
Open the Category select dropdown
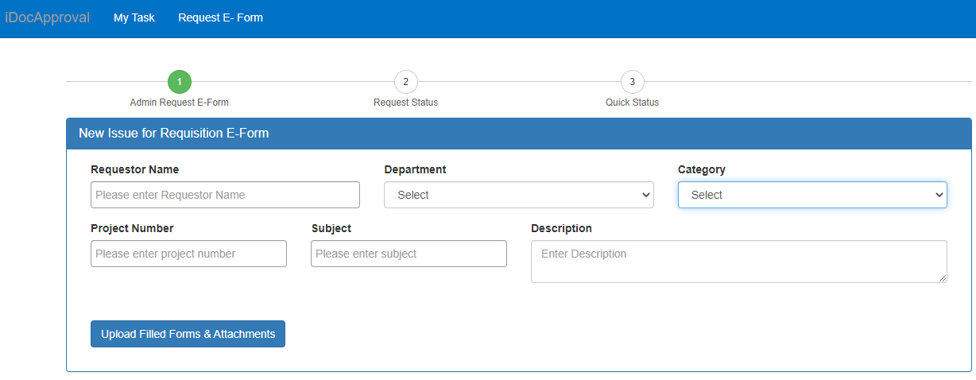tap(811, 195)
